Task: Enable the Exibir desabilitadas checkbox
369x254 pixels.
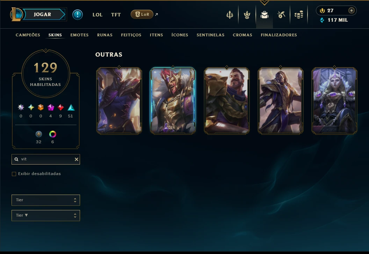Action: pos(14,174)
